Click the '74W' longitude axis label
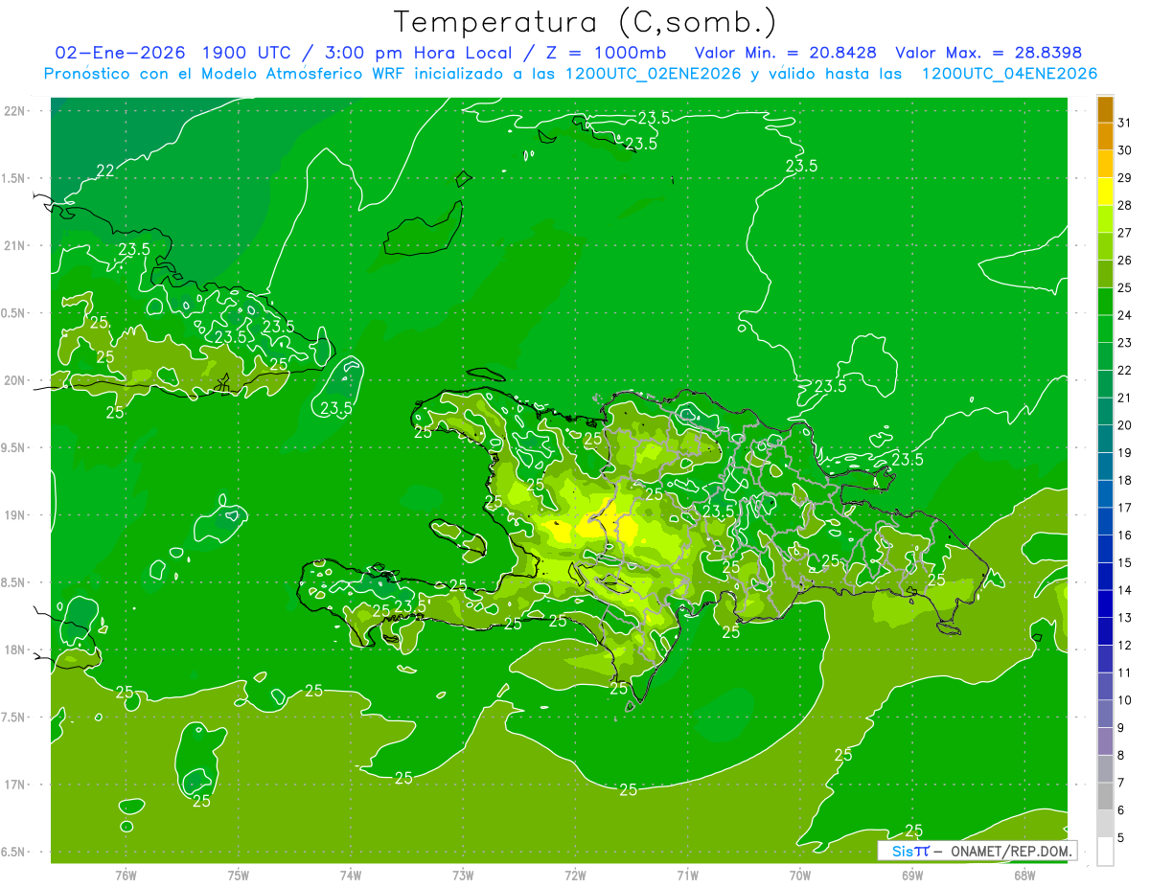Screen dimensions: 1150x888 pos(351,875)
